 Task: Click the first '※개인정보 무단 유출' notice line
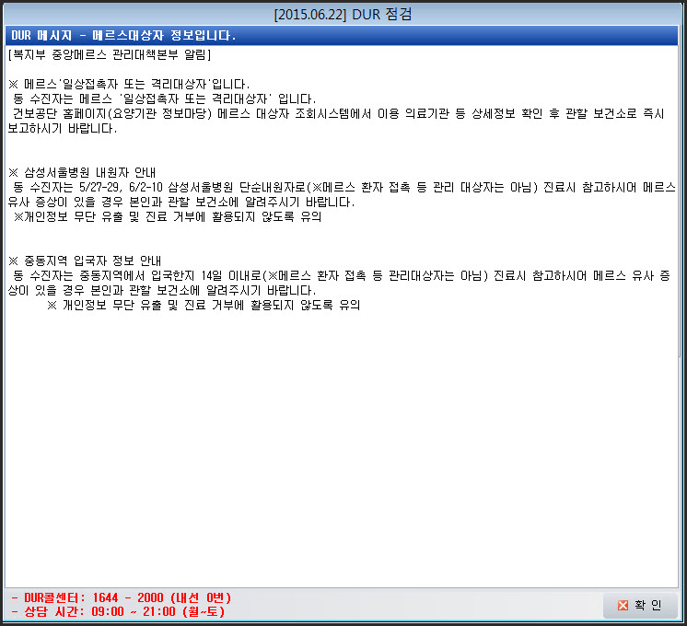click(x=168, y=217)
